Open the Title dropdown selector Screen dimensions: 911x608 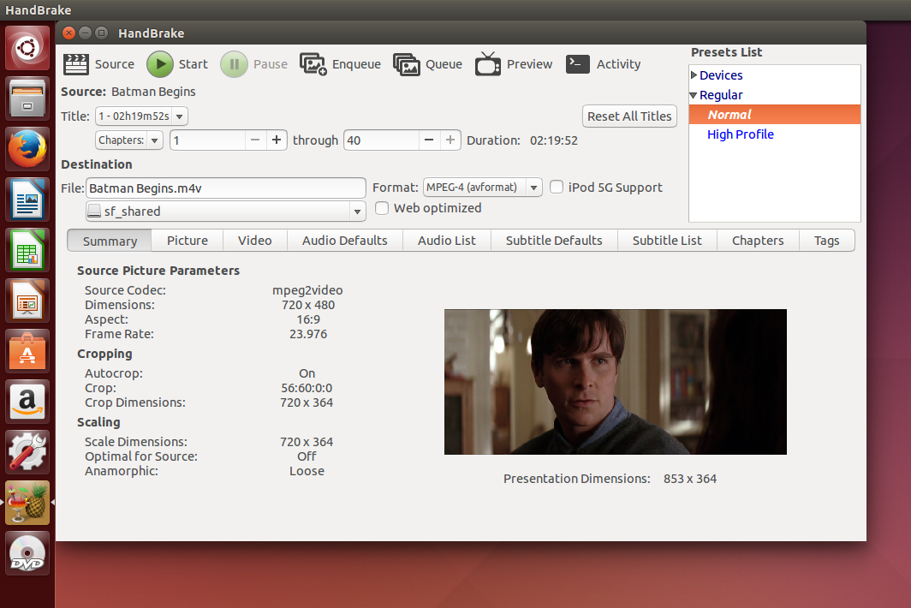(x=141, y=116)
